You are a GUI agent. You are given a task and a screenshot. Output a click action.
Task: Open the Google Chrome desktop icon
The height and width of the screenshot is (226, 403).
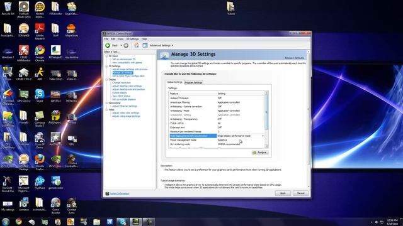[40, 53]
